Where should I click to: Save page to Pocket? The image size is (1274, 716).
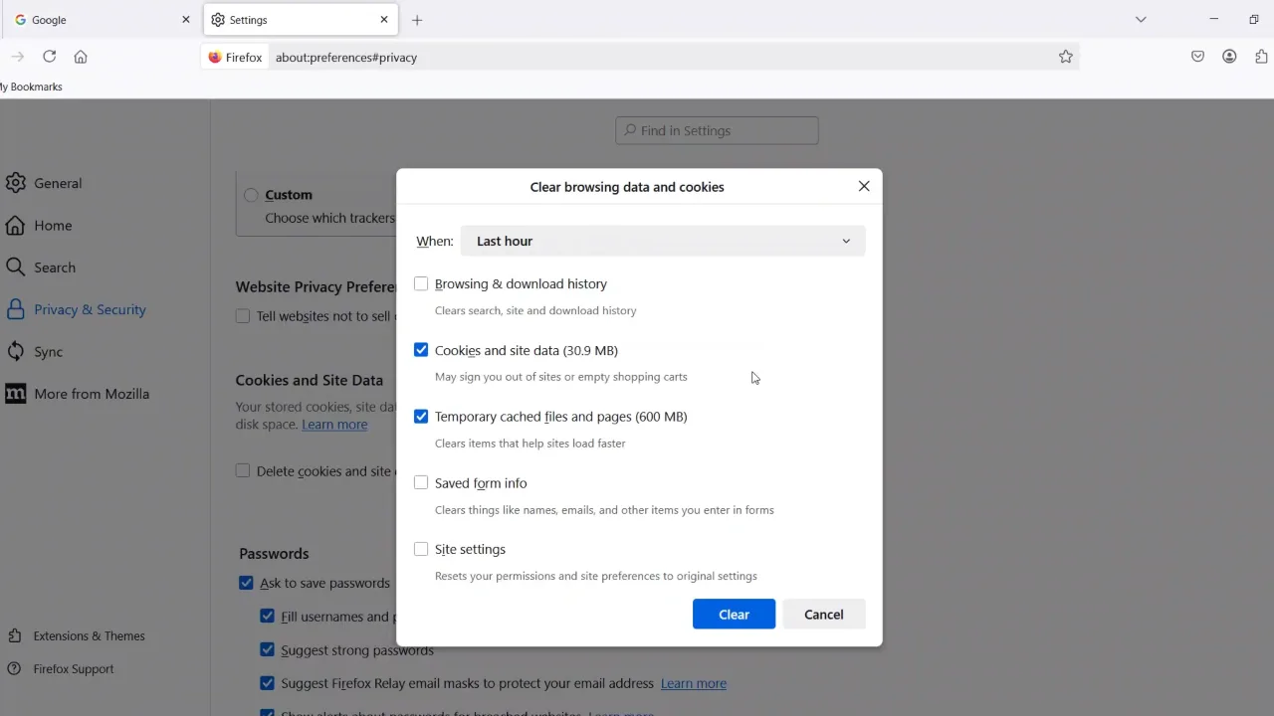pos(1197,57)
